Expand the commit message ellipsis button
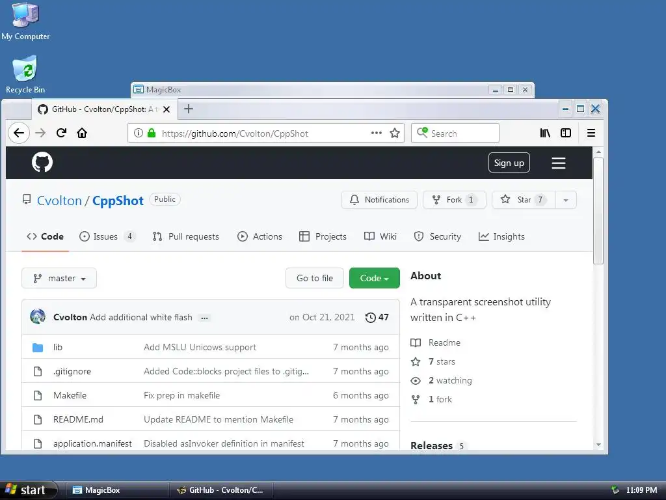666x500 pixels. tap(204, 318)
